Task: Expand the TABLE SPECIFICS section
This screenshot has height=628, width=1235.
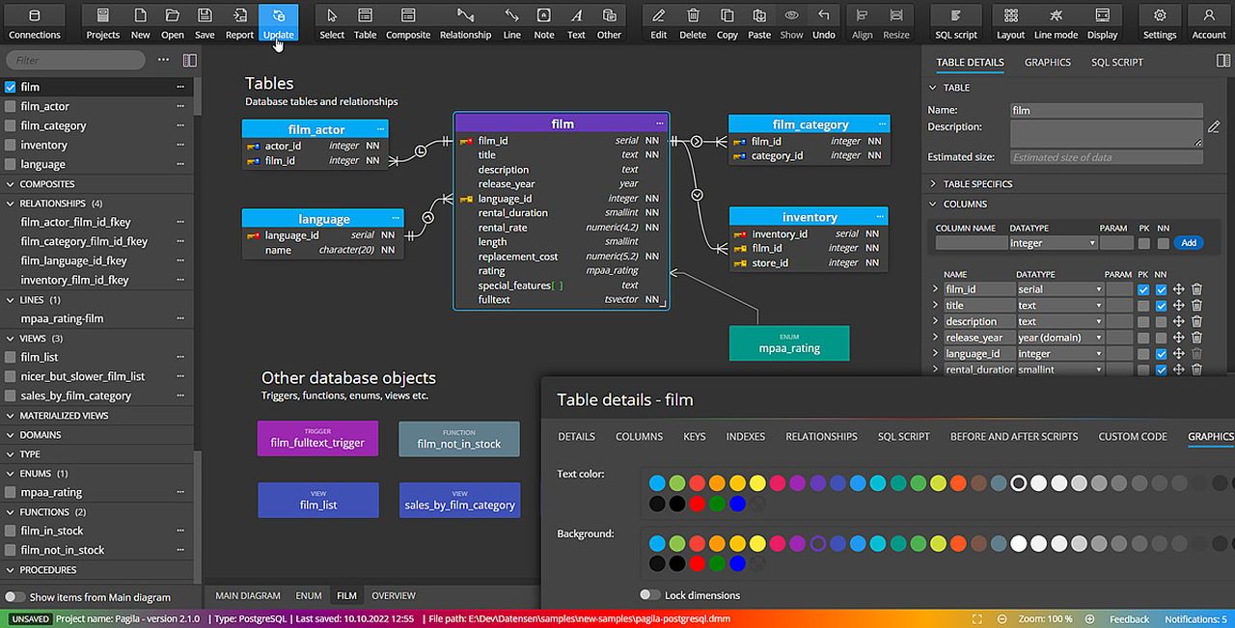Action: [976, 183]
